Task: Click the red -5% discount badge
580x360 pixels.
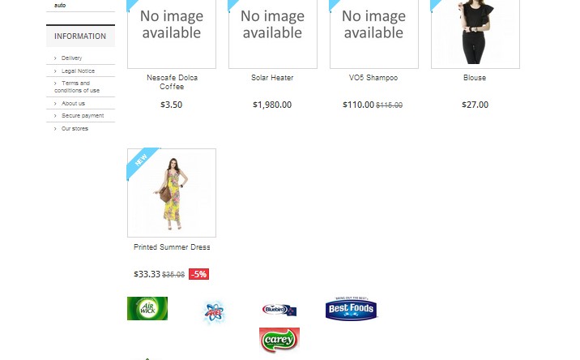Action: point(198,274)
